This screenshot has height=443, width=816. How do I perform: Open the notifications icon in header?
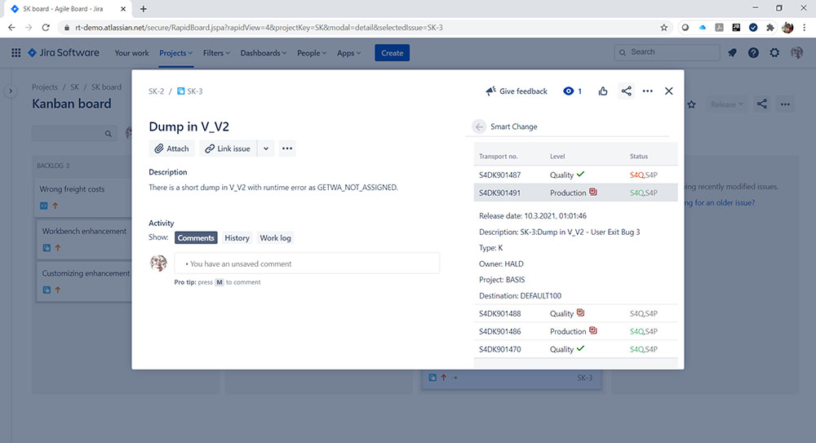pos(732,52)
